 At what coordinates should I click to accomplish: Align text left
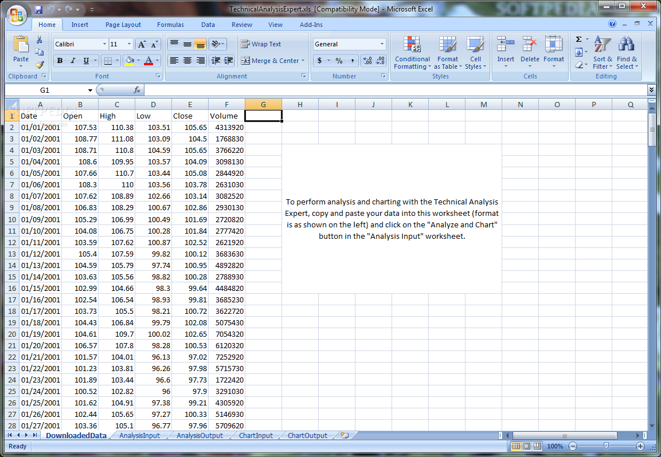[x=174, y=61]
